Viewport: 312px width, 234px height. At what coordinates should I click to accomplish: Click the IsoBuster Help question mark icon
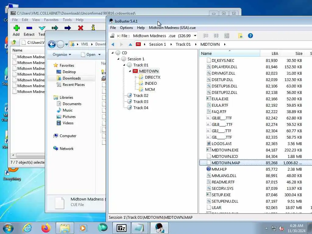(x=250, y=36)
